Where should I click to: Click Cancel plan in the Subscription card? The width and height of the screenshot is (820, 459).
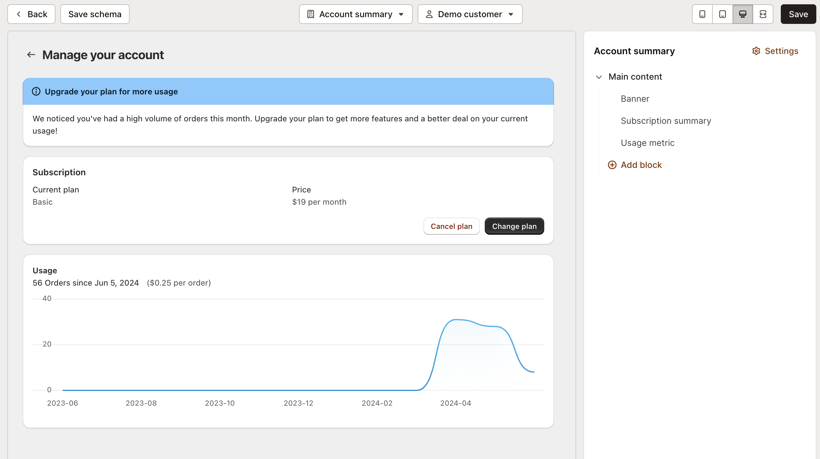(451, 226)
